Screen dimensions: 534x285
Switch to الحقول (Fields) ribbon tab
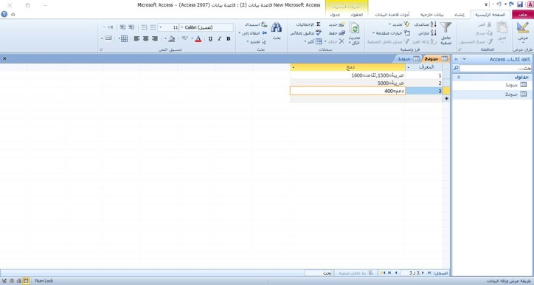click(x=356, y=15)
